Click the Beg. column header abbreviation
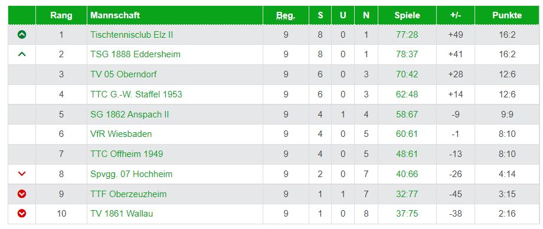The image size is (543, 229). pyautogui.click(x=286, y=15)
